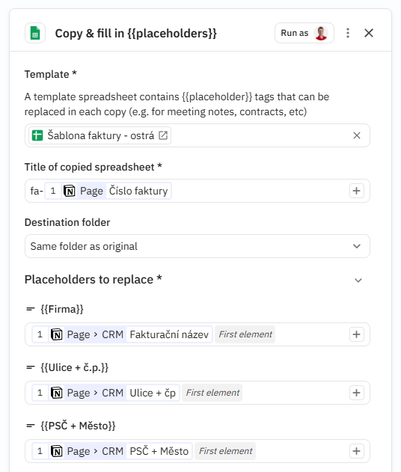Image resolution: width=401 pixels, height=472 pixels.
Task: Click First element tag on Fakturační název
Action: tap(245, 334)
